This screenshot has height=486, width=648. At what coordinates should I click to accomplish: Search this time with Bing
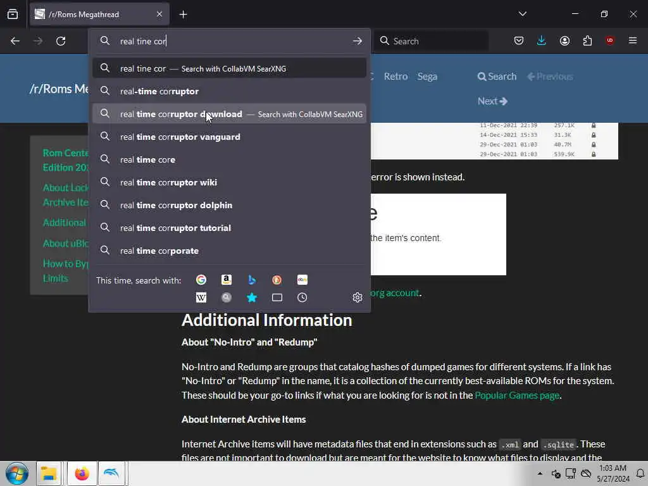(x=252, y=280)
